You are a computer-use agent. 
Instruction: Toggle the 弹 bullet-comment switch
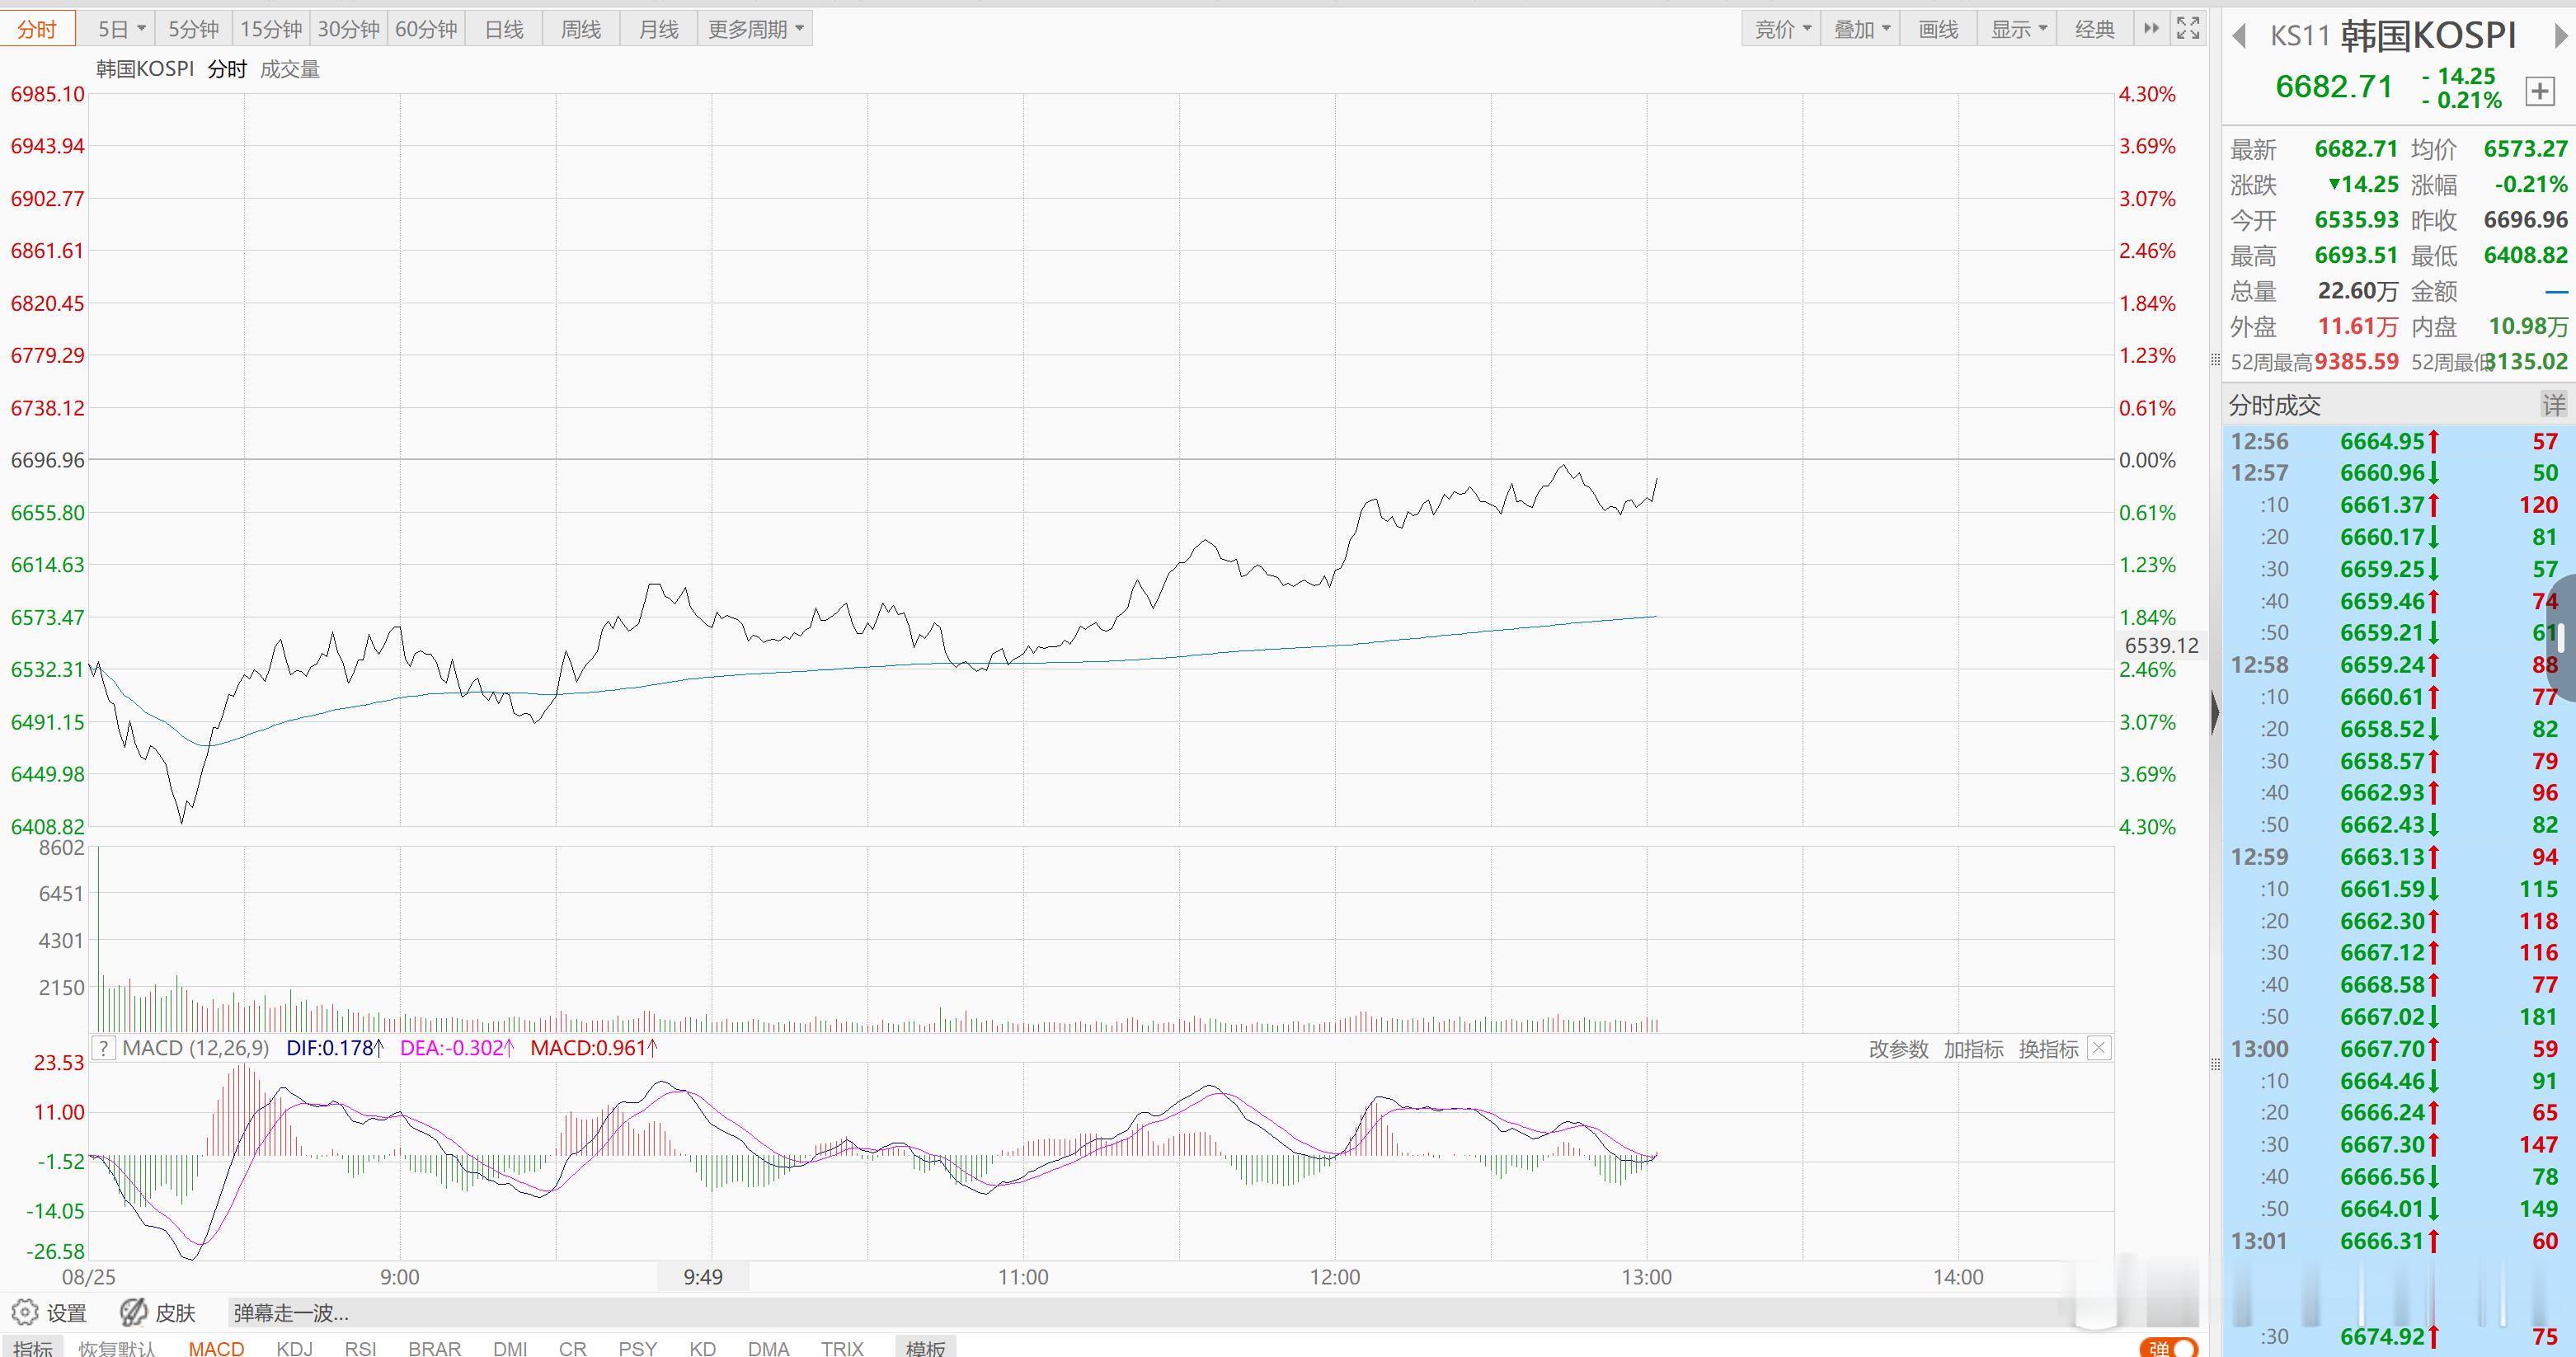pyautogui.click(x=2169, y=1348)
